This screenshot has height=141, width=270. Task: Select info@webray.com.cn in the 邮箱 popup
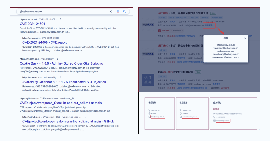pyautogui.click(x=226, y=45)
